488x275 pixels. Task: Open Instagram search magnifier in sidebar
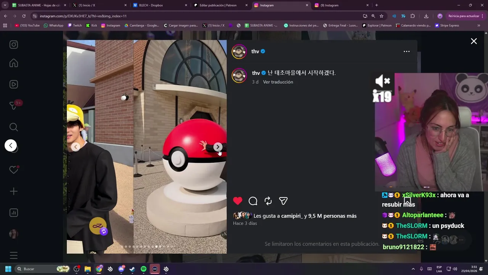point(14,127)
